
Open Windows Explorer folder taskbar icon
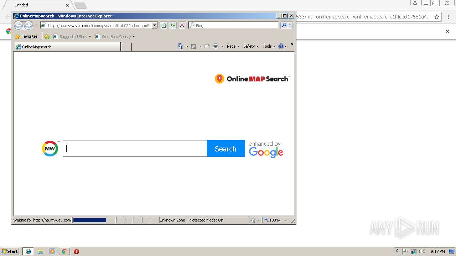coord(40,251)
